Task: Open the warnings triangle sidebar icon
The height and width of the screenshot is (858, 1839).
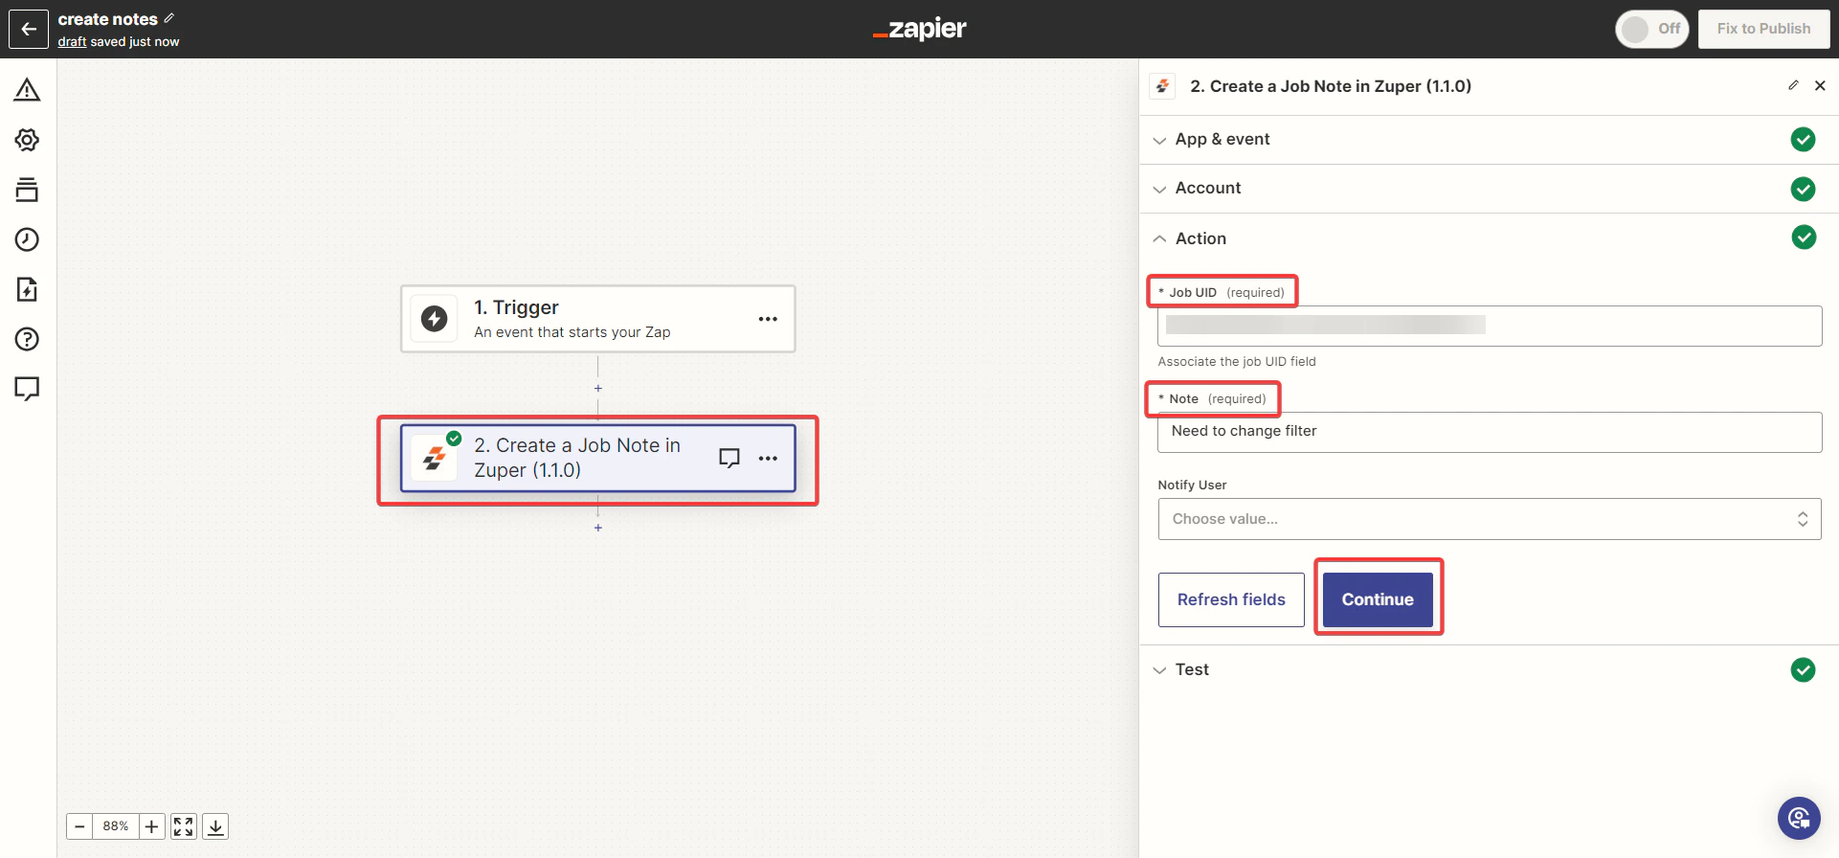Action: pyautogui.click(x=27, y=90)
